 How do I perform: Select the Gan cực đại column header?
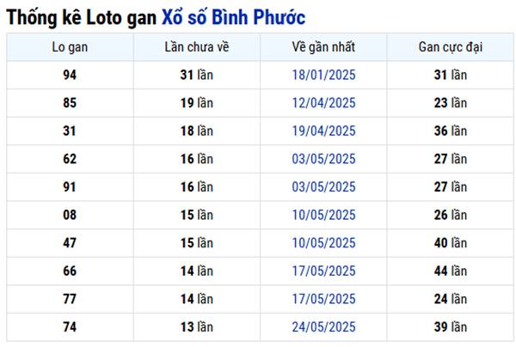pyautogui.click(x=451, y=46)
